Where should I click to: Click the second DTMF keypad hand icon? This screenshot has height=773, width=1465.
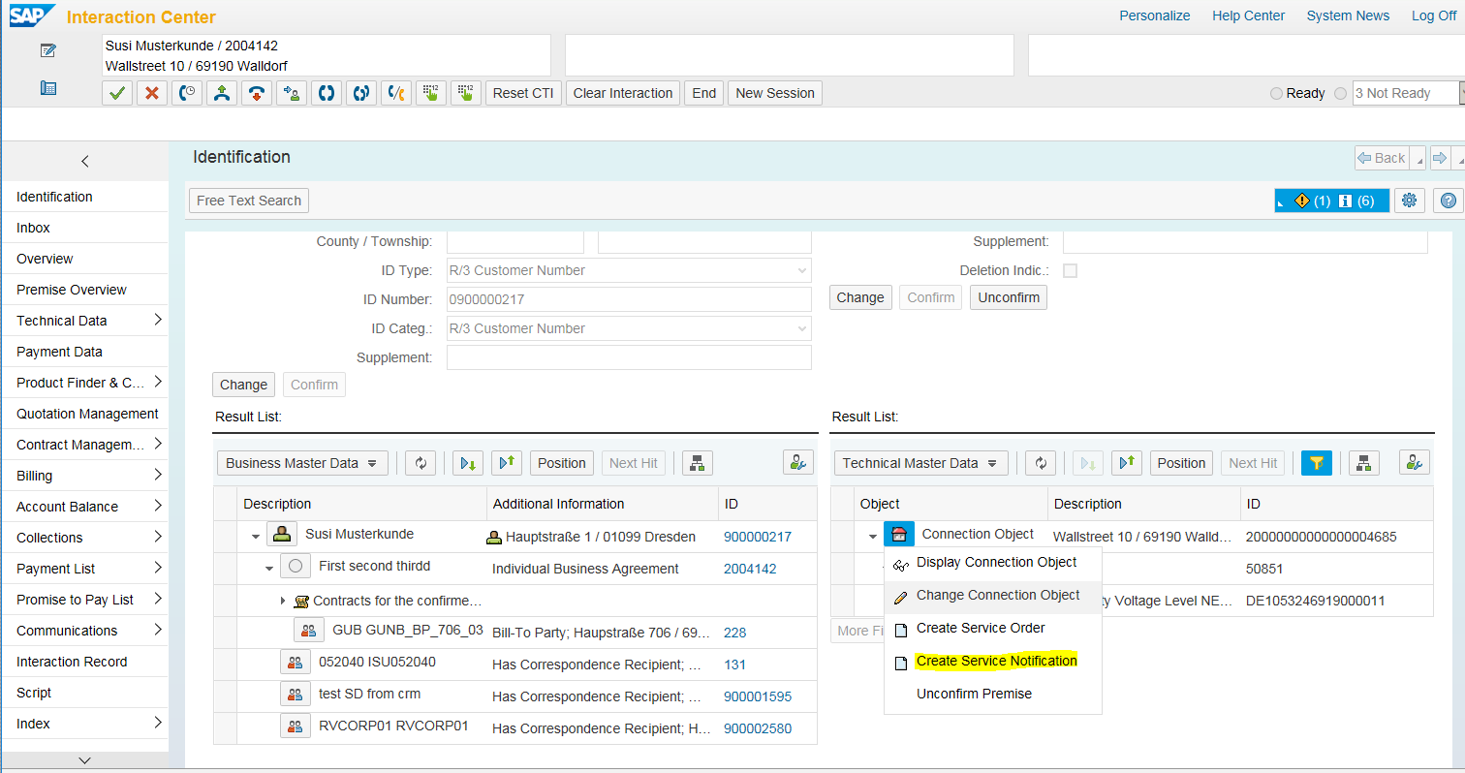coord(466,93)
